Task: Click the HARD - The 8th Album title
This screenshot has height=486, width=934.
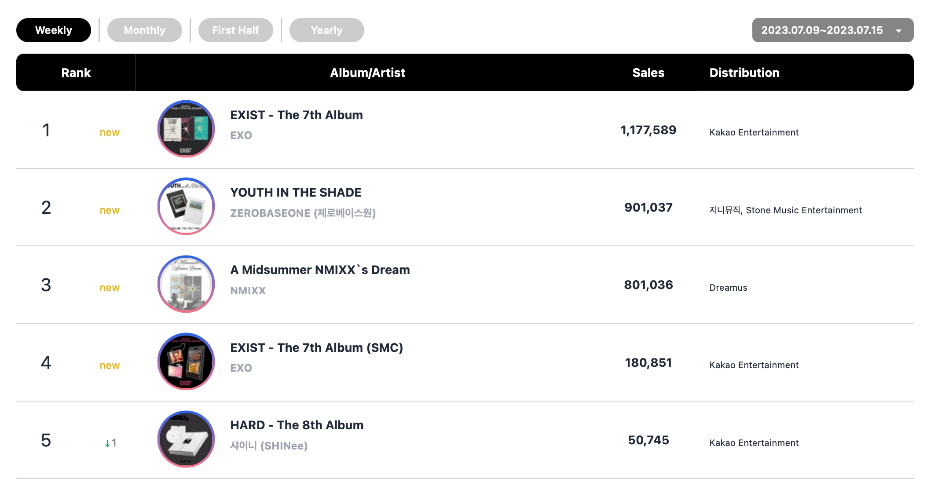Action: [297, 425]
